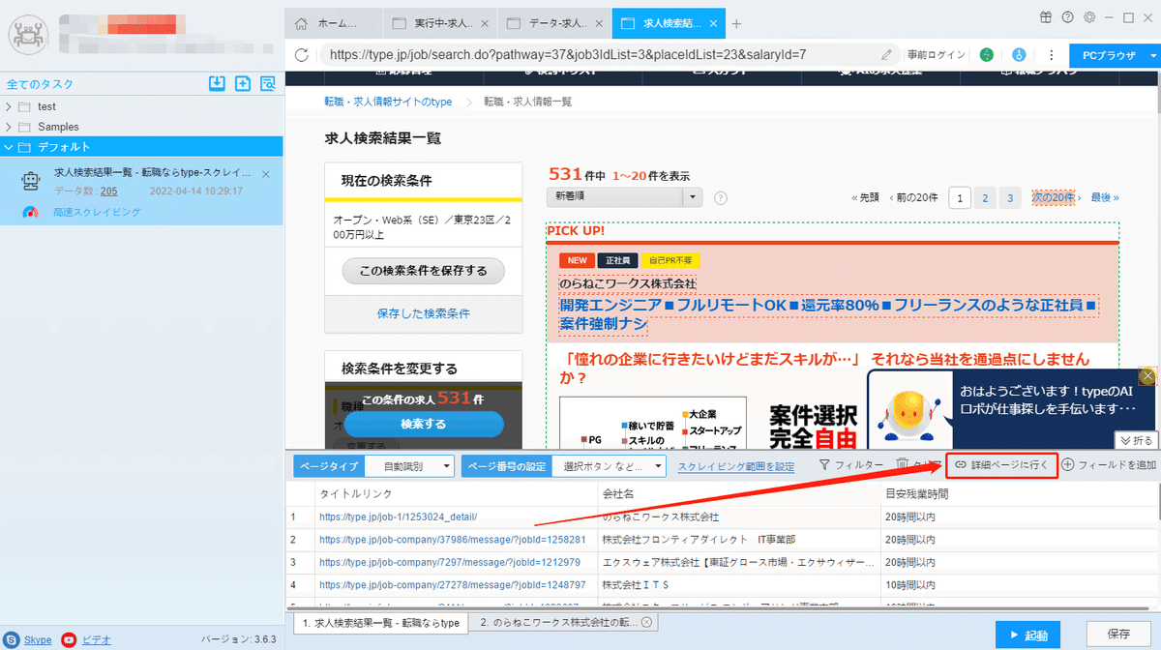Click the PCブラウザ button
The image size is (1161, 650).
tap(1109, 56)
